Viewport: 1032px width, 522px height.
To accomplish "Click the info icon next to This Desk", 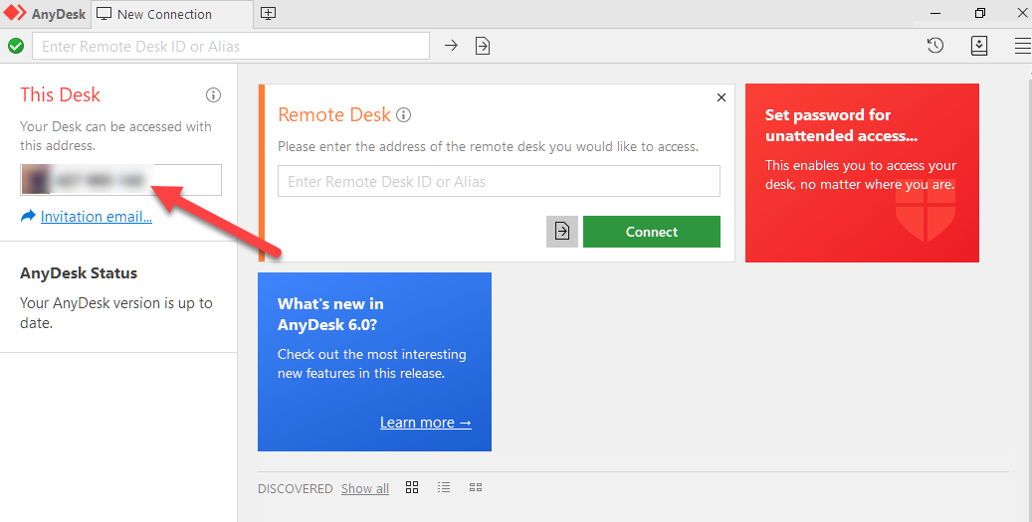I will tap(213, 95).
